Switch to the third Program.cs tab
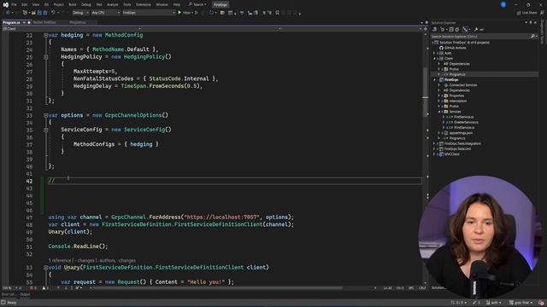The width and height of the screenshot is (547, 307). coord(78,22)
